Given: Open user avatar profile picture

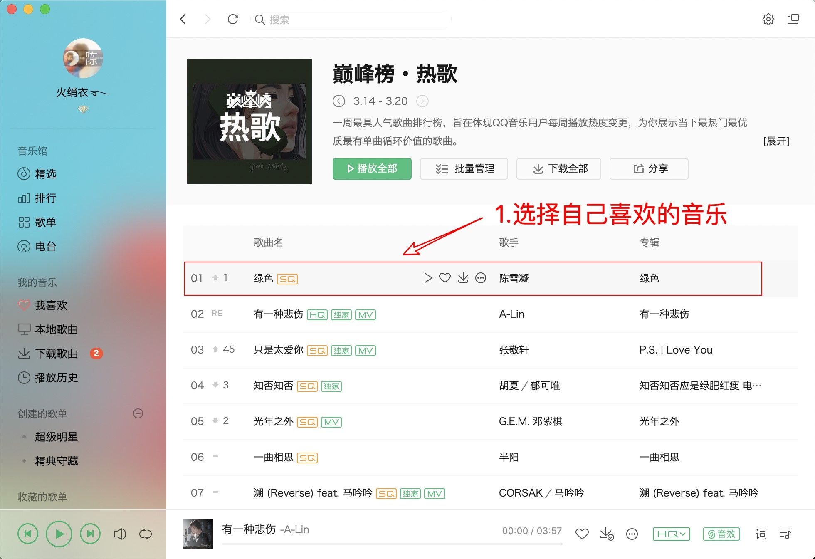Looking at the screenshot, I should (x=83, y=58).
